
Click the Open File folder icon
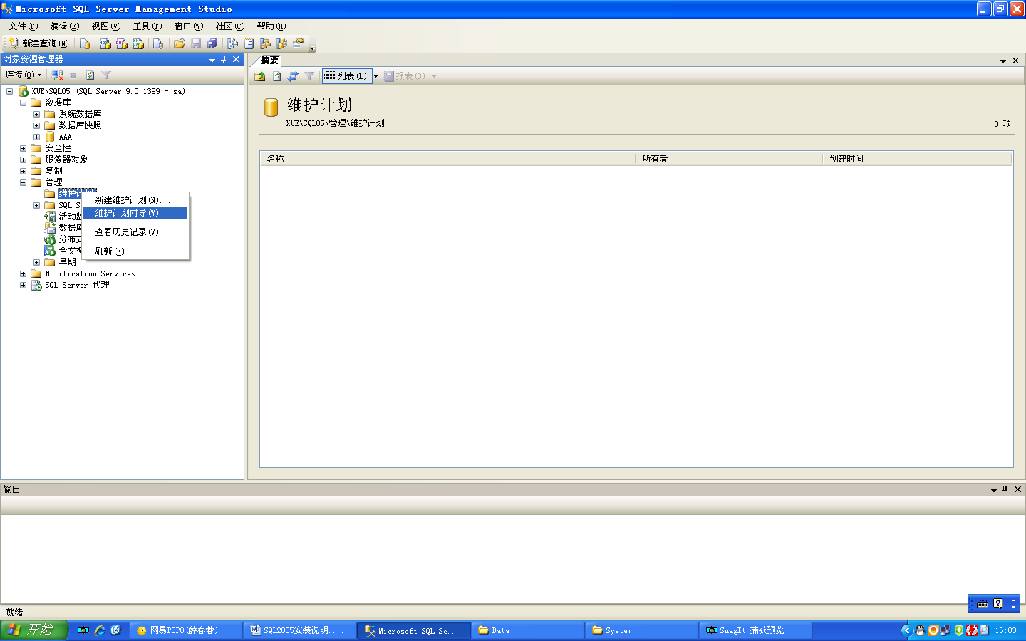click(x=180, y=43)
